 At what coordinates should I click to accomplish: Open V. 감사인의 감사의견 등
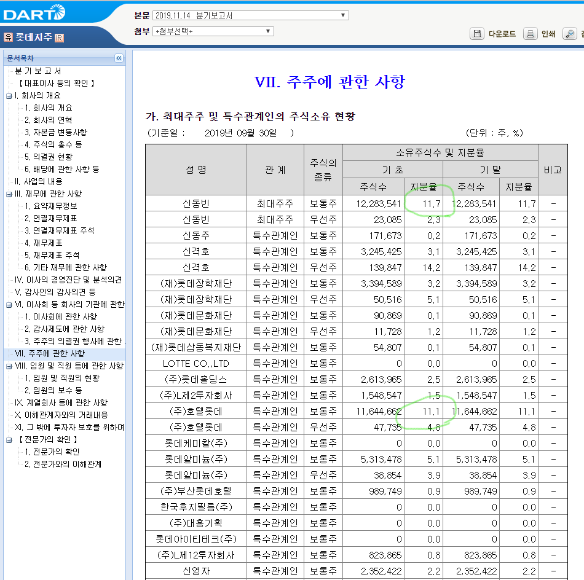coord(55,292)
